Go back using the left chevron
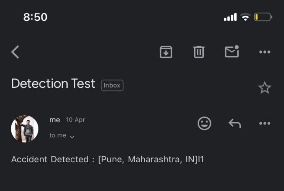Viewport: 284px width, 191px height. [15, 52]
